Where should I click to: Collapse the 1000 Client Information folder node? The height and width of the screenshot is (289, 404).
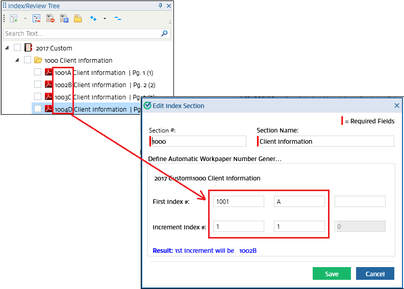(17, 60)
